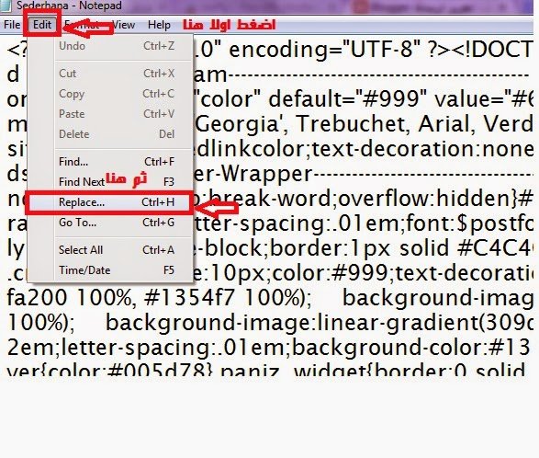
Task: Click the text 'background-image:linear-gradient' in editor
Action: pos(291,323)
